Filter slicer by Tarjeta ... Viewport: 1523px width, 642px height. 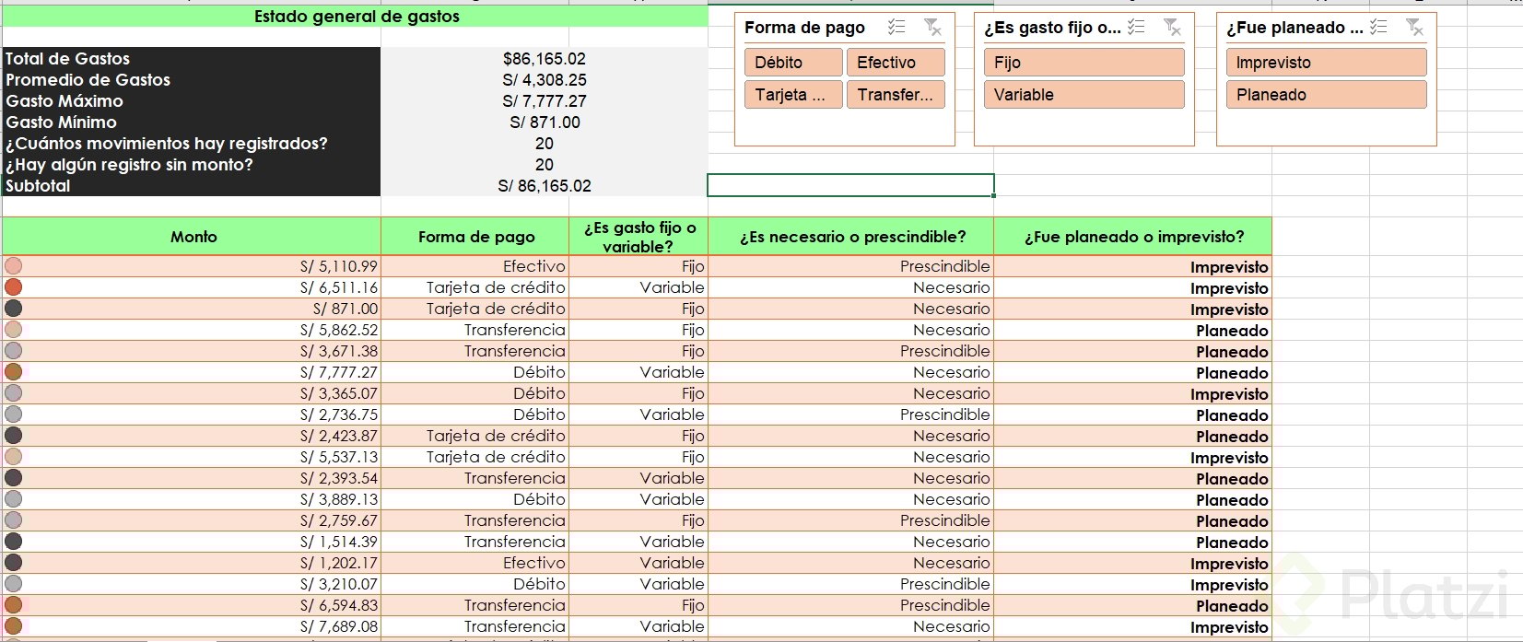click(x=793, y=95)
